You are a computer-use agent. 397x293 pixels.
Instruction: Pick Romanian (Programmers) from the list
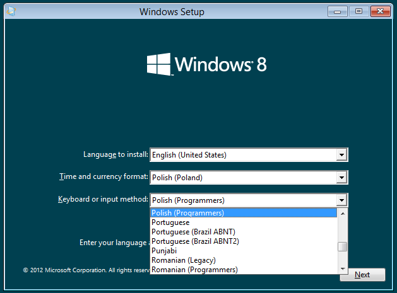pos(194,270)
